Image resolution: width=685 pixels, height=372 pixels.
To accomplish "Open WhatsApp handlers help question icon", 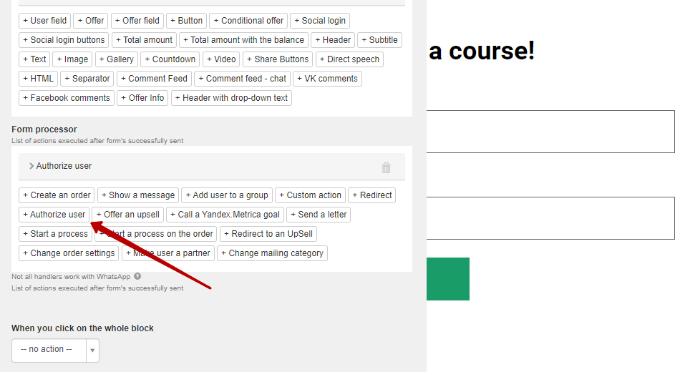I will (x=137, y=276).
